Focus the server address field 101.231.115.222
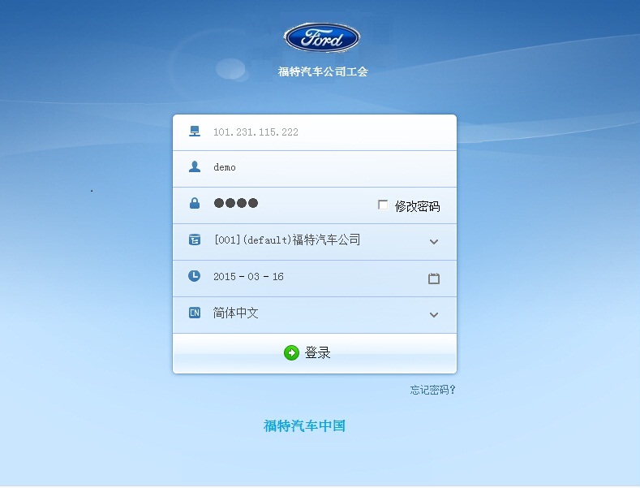Screen dimensions: 640x488 point(315,132)
